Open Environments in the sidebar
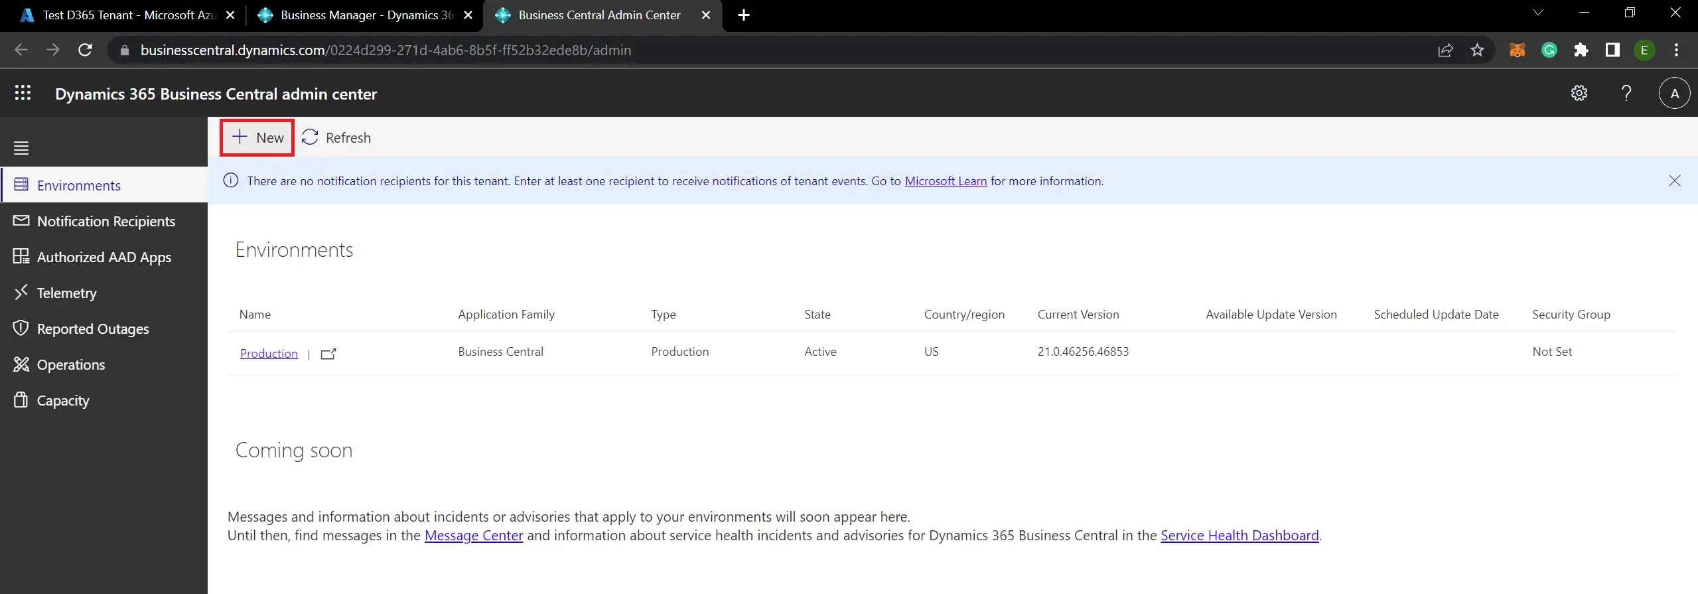The image size is (1698, 594). tap(104, 185)
